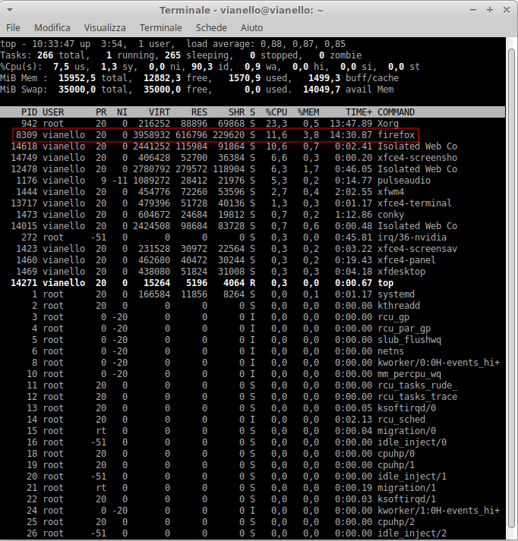The width and height of the screenshot is (518, 541).
Task: Open the Terminale menu
Action: click(x=160, y=27)
